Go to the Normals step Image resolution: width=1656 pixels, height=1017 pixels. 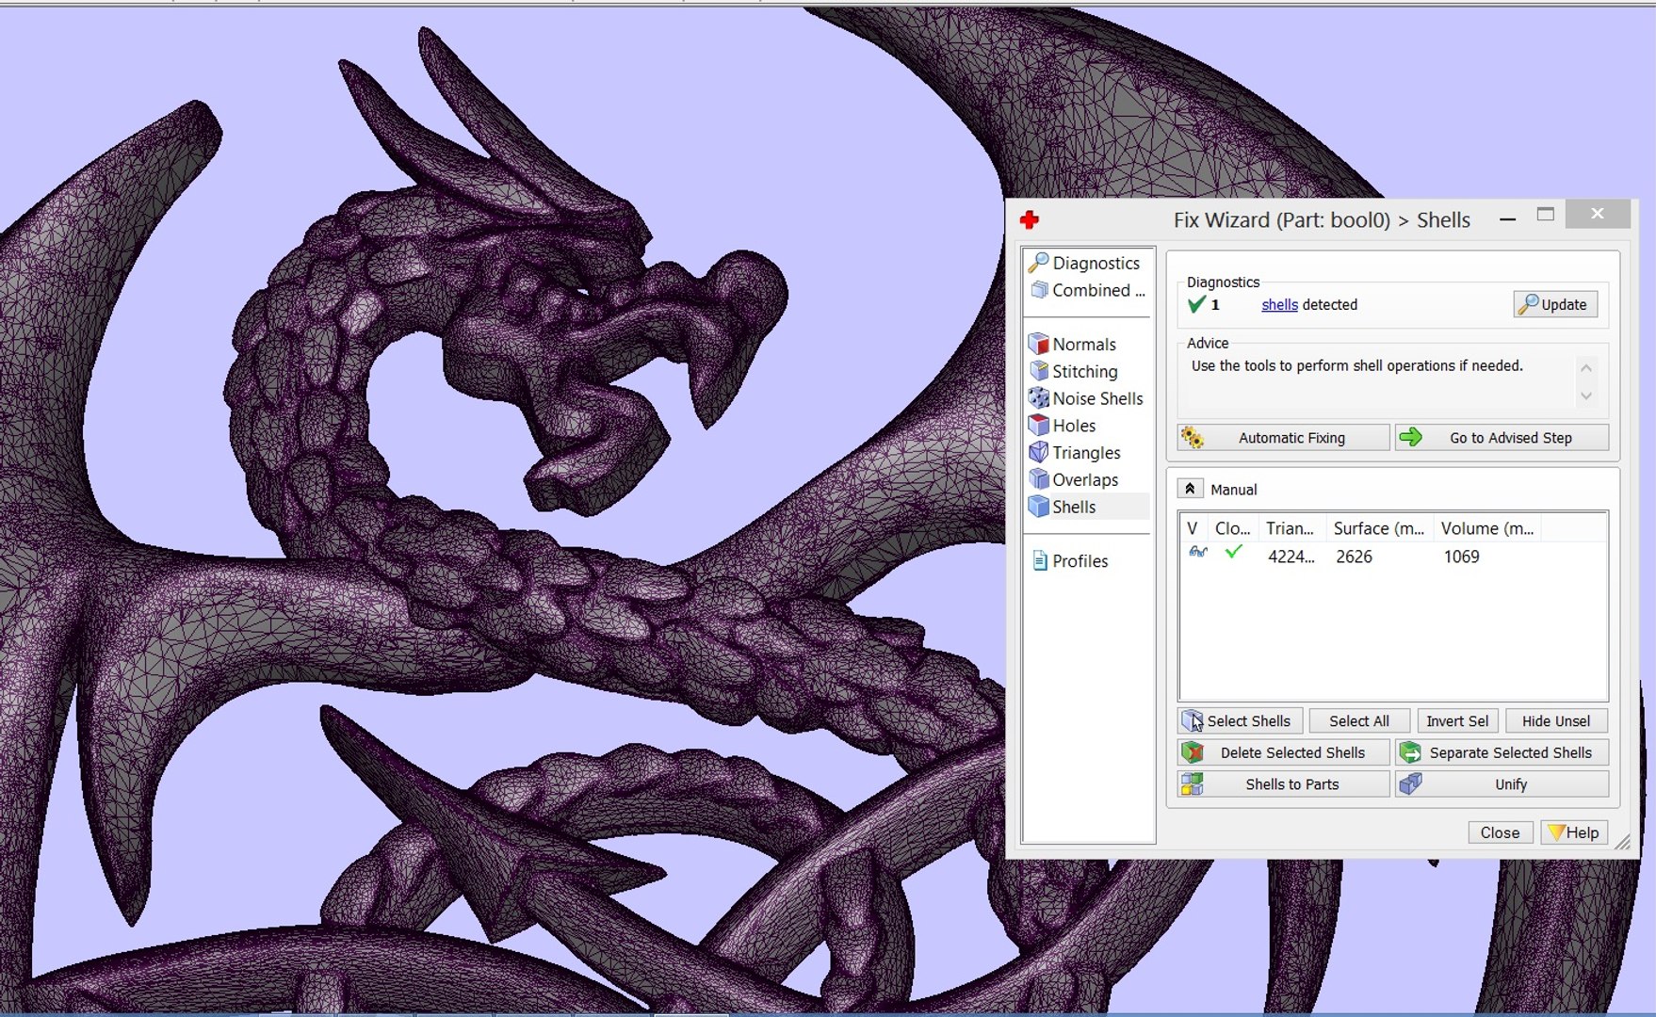(x=1074, y=344)
